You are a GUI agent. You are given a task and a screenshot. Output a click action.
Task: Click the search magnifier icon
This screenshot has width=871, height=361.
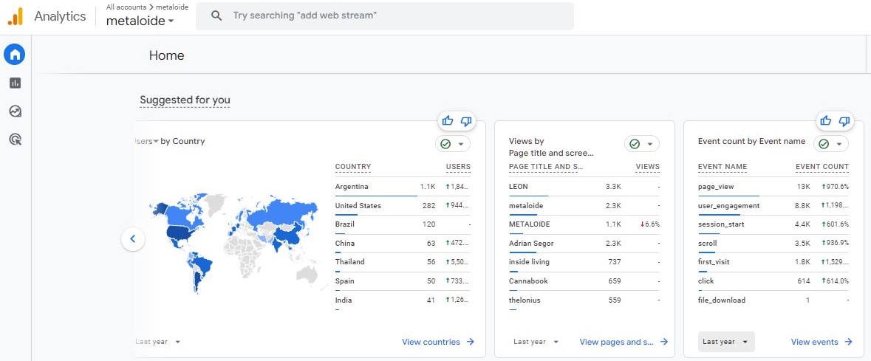[x=216, y=16]
